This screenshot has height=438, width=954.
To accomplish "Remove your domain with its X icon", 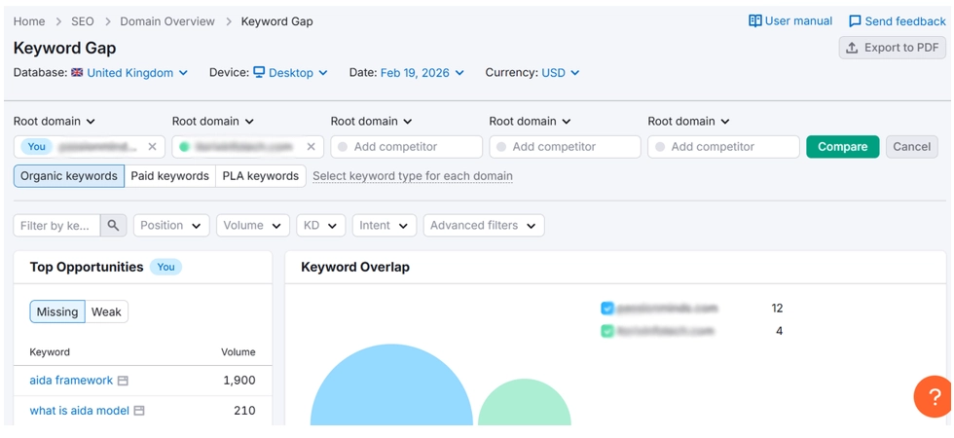I will (x=152, y=147).
